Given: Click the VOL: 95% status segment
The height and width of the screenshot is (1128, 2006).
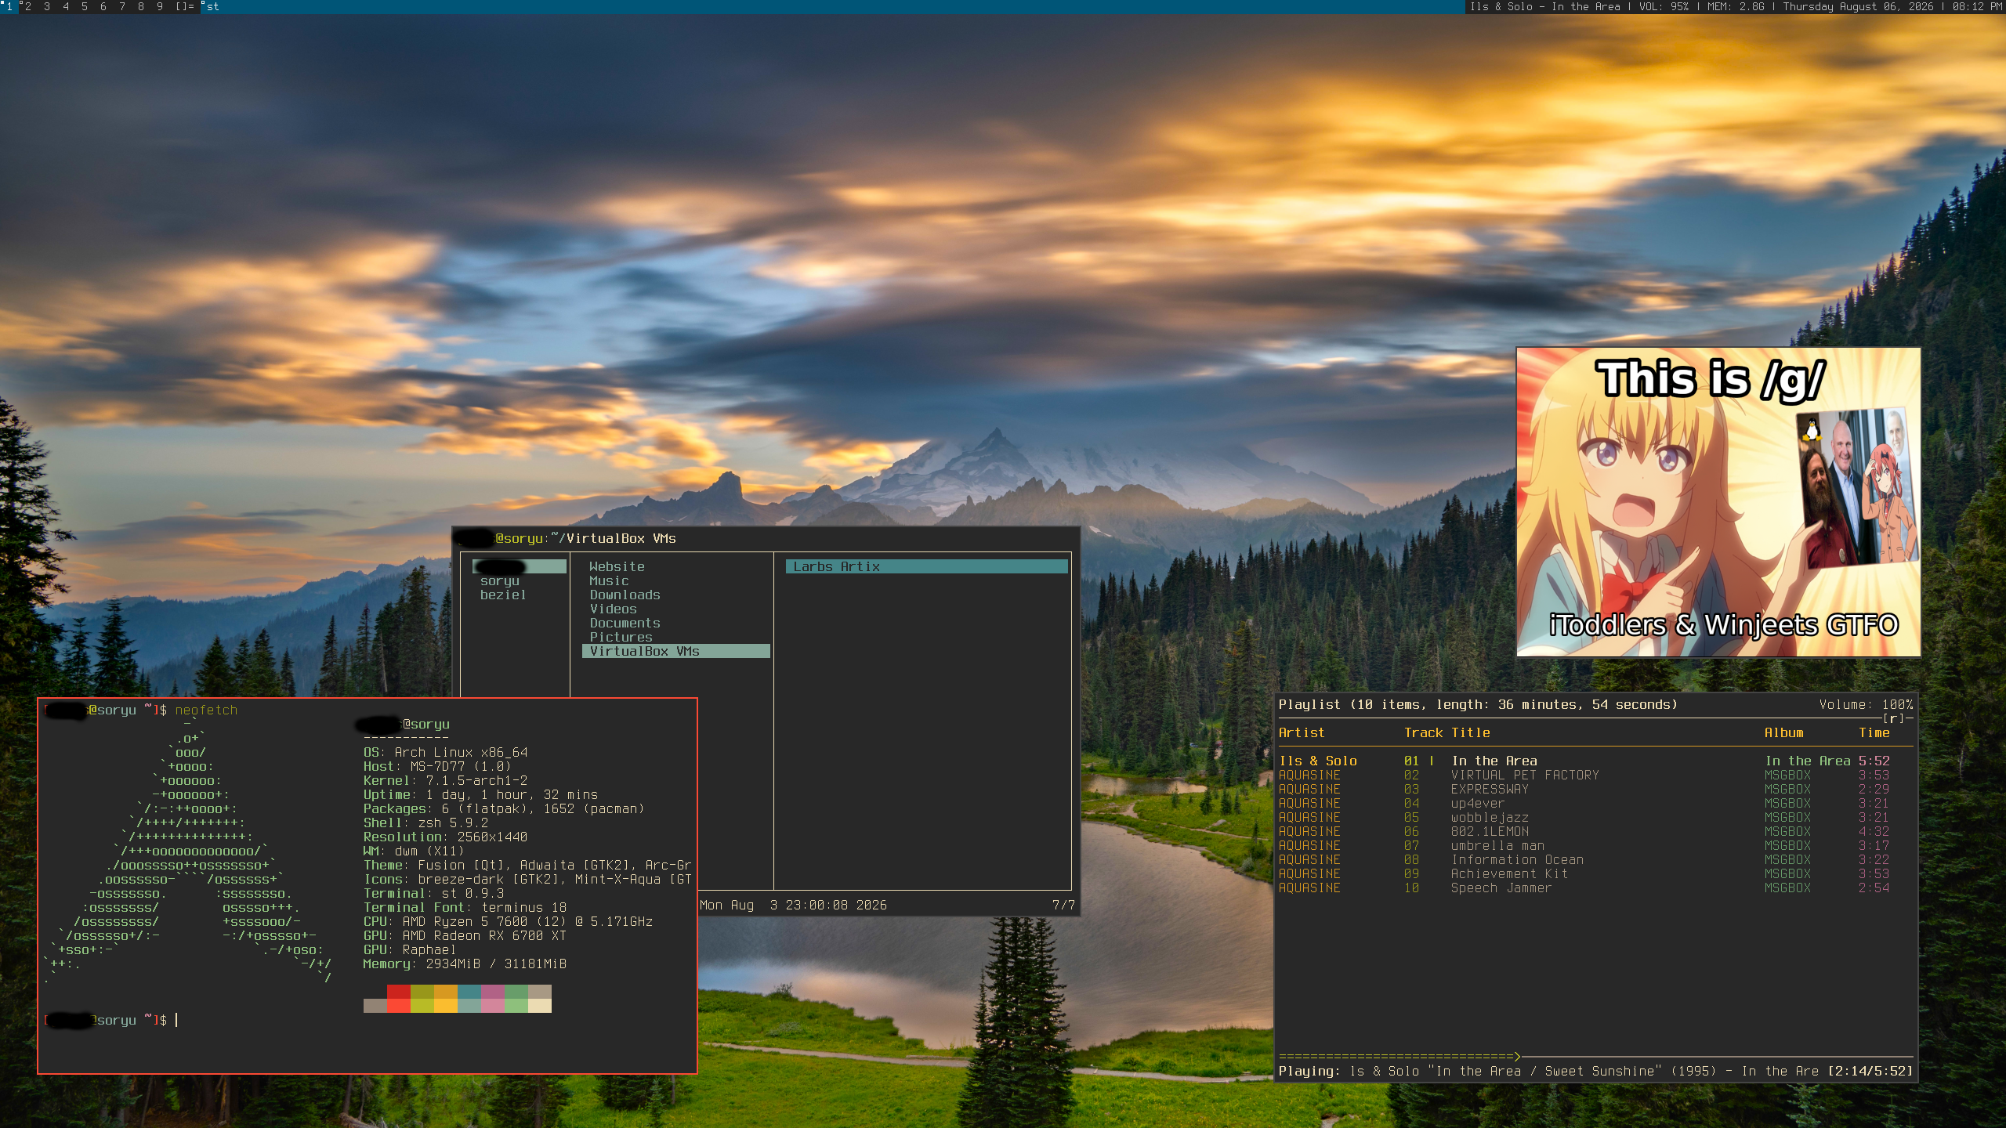Looking at the screenshot, I should (x=1664, y=6).
